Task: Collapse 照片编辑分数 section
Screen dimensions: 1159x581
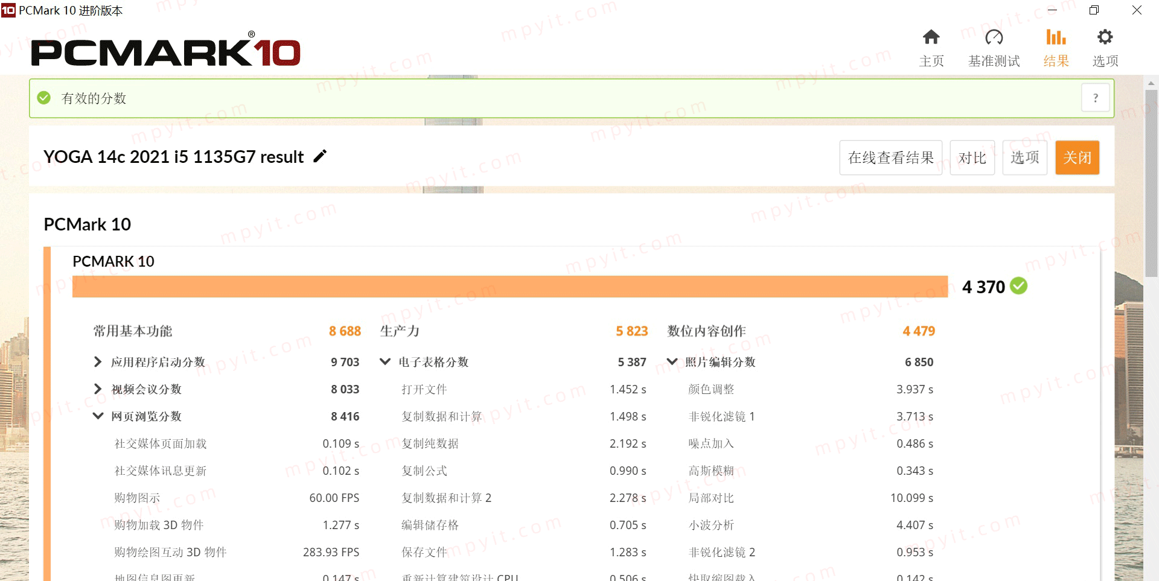Action: click(672, 362)
